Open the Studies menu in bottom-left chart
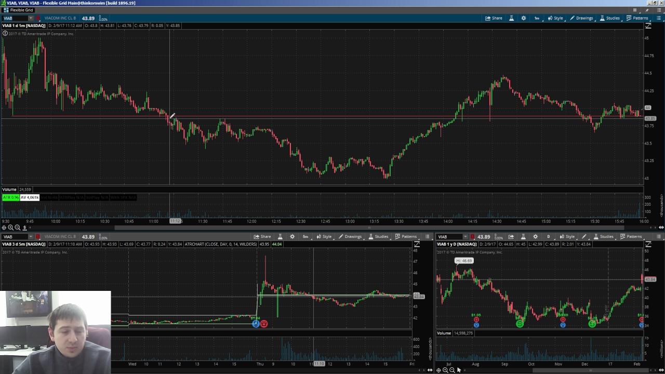The height and width of the screenshot is (374, 665). 379,236
